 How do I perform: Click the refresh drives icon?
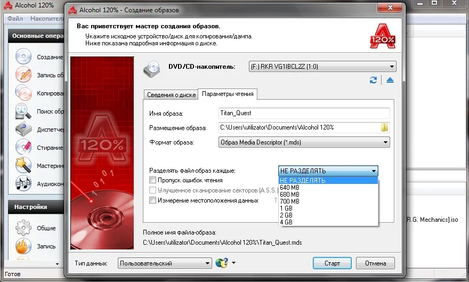(373, 80)
